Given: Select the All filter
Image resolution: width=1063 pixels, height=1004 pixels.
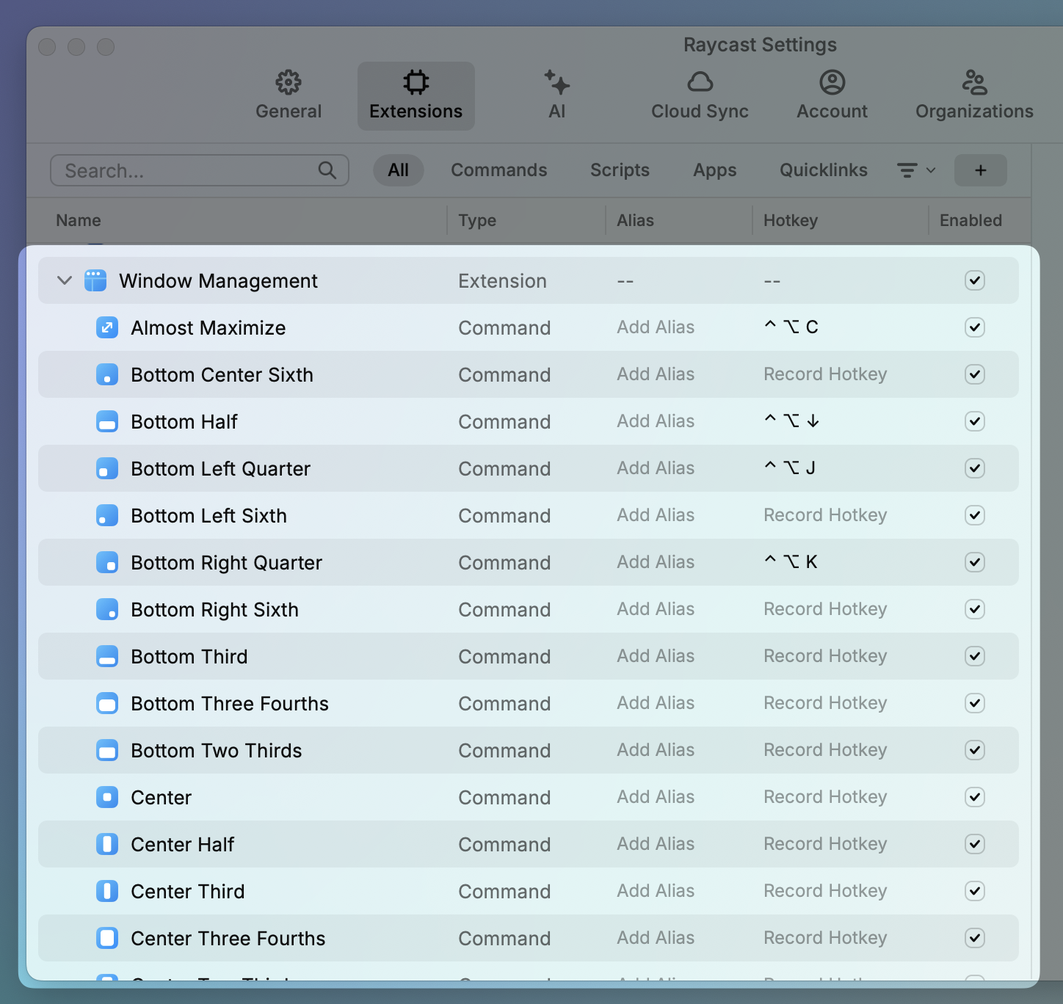Looking at the screenshot, I should click(399, 170).
